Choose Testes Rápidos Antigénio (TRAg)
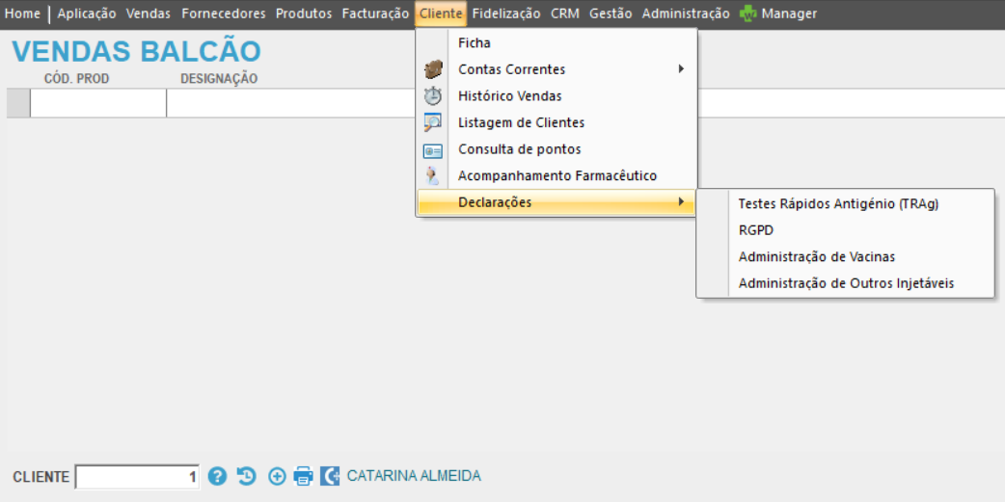This screenshot has width=1005, height=502. coord(838,203)
